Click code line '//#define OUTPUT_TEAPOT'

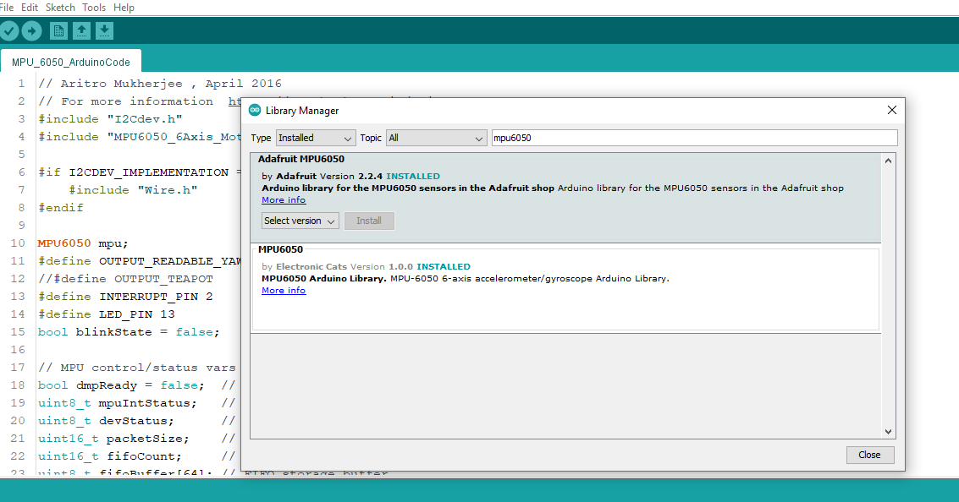coord(125,279)
